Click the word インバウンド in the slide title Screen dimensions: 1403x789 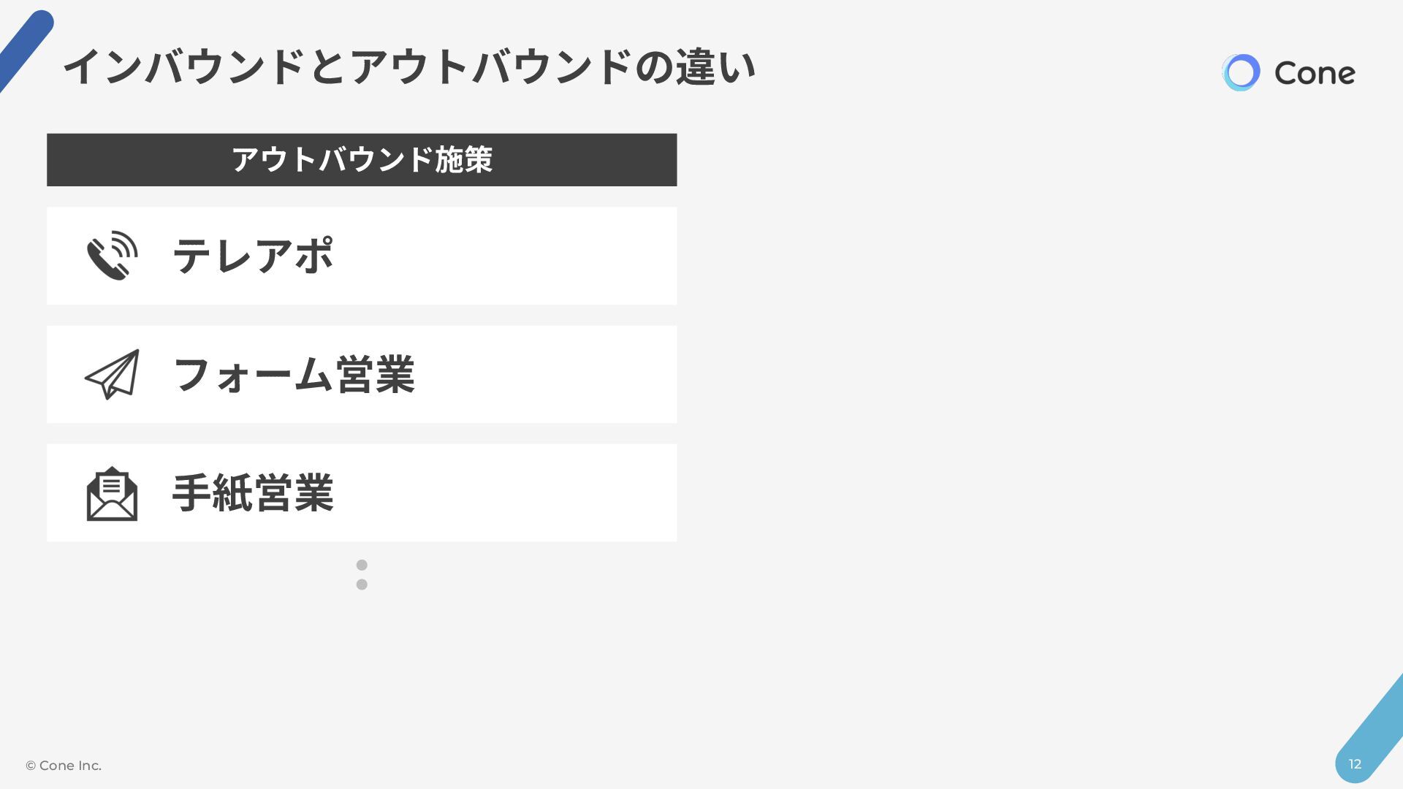[x=183, y=67]
